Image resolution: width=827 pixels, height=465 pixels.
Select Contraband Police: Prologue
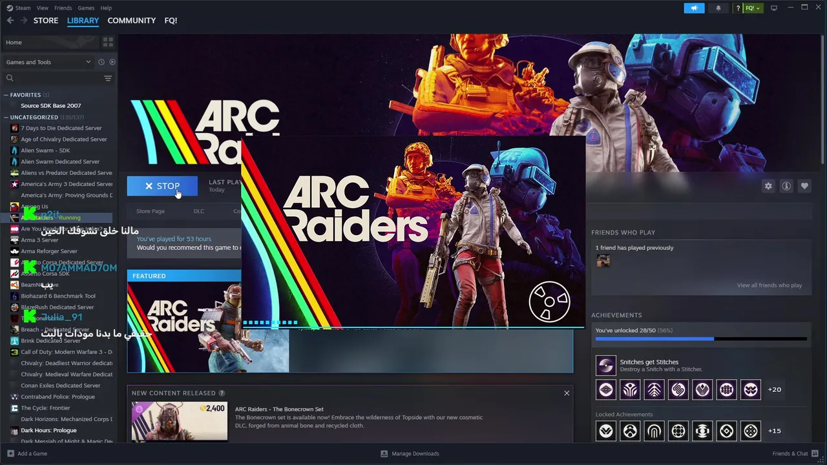(x=58, y=397)
